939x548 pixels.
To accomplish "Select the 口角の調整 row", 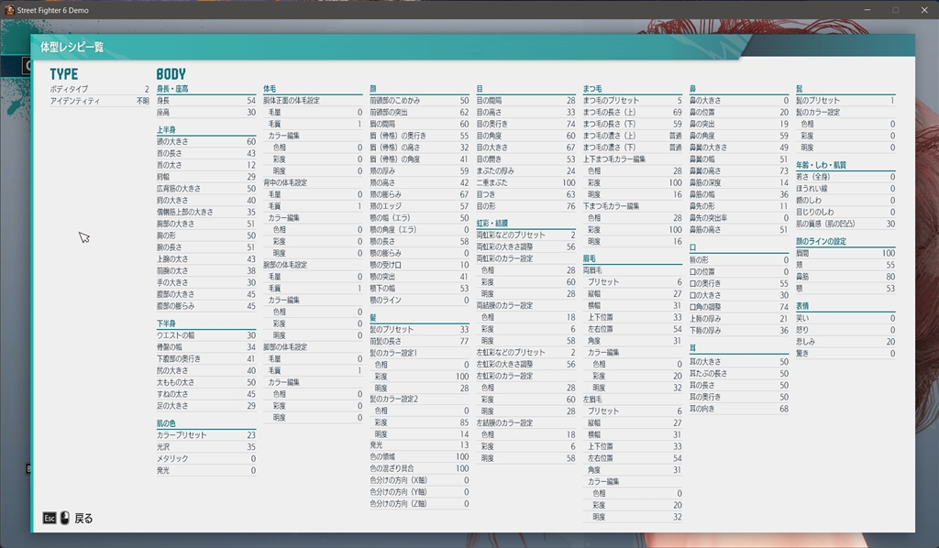I will pos(739,307).
